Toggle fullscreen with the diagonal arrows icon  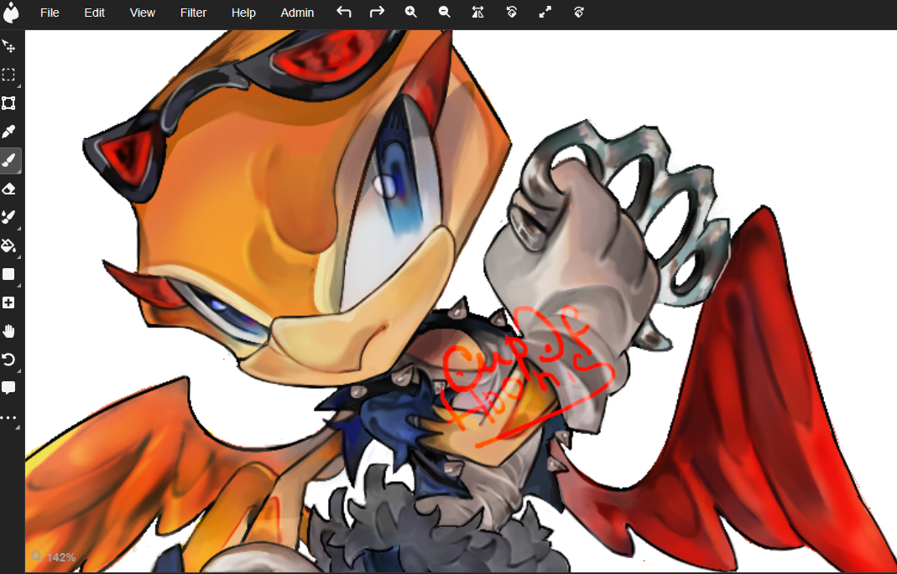(x=545, y=12)
